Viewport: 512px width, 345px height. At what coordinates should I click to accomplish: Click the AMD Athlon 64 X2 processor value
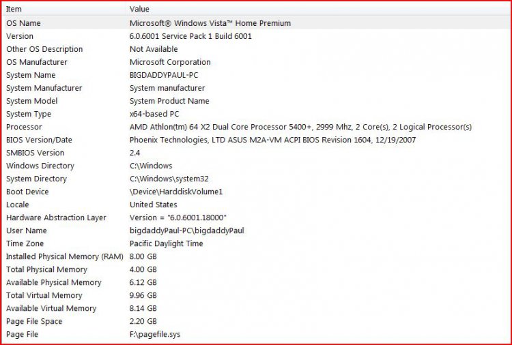point(300,127)
